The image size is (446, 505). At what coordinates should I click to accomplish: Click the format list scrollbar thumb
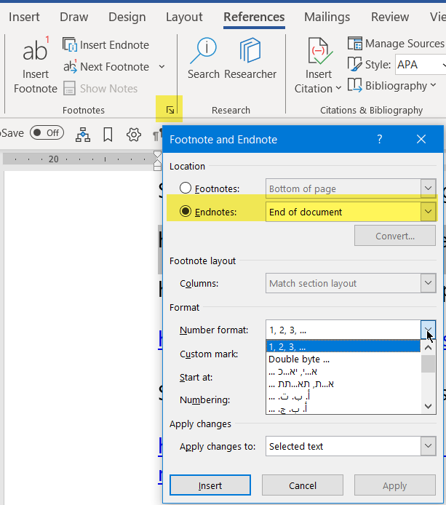429,364
